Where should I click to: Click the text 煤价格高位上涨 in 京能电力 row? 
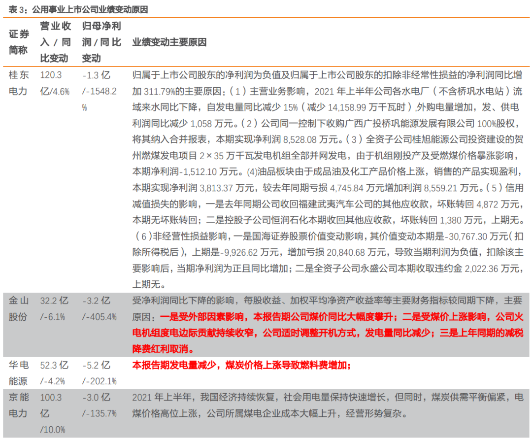[165, 413]
